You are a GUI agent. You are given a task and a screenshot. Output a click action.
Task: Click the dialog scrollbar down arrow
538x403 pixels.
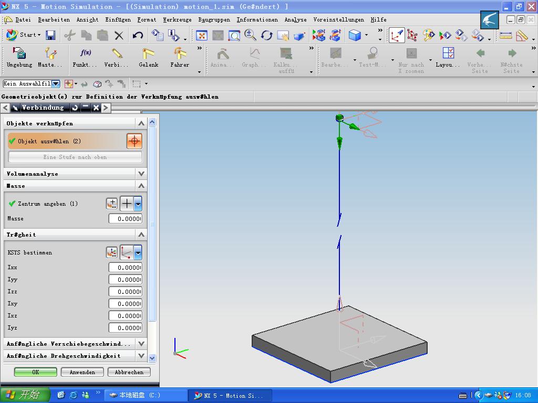152,358
